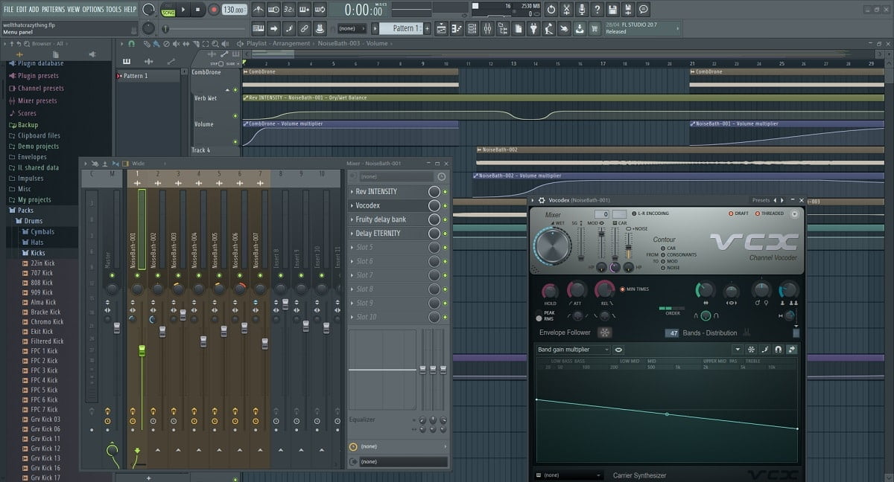Open the TOOLS menu
894x482 pixels.
point(113,9)
